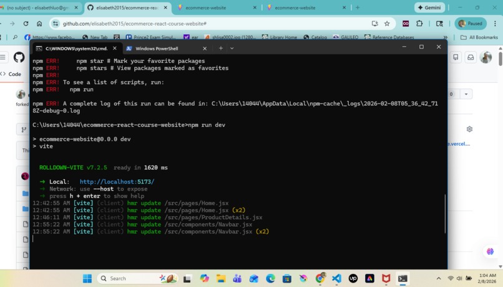
Task: Launch Copilot from the taskbar
Action: (x=204, y=278)
